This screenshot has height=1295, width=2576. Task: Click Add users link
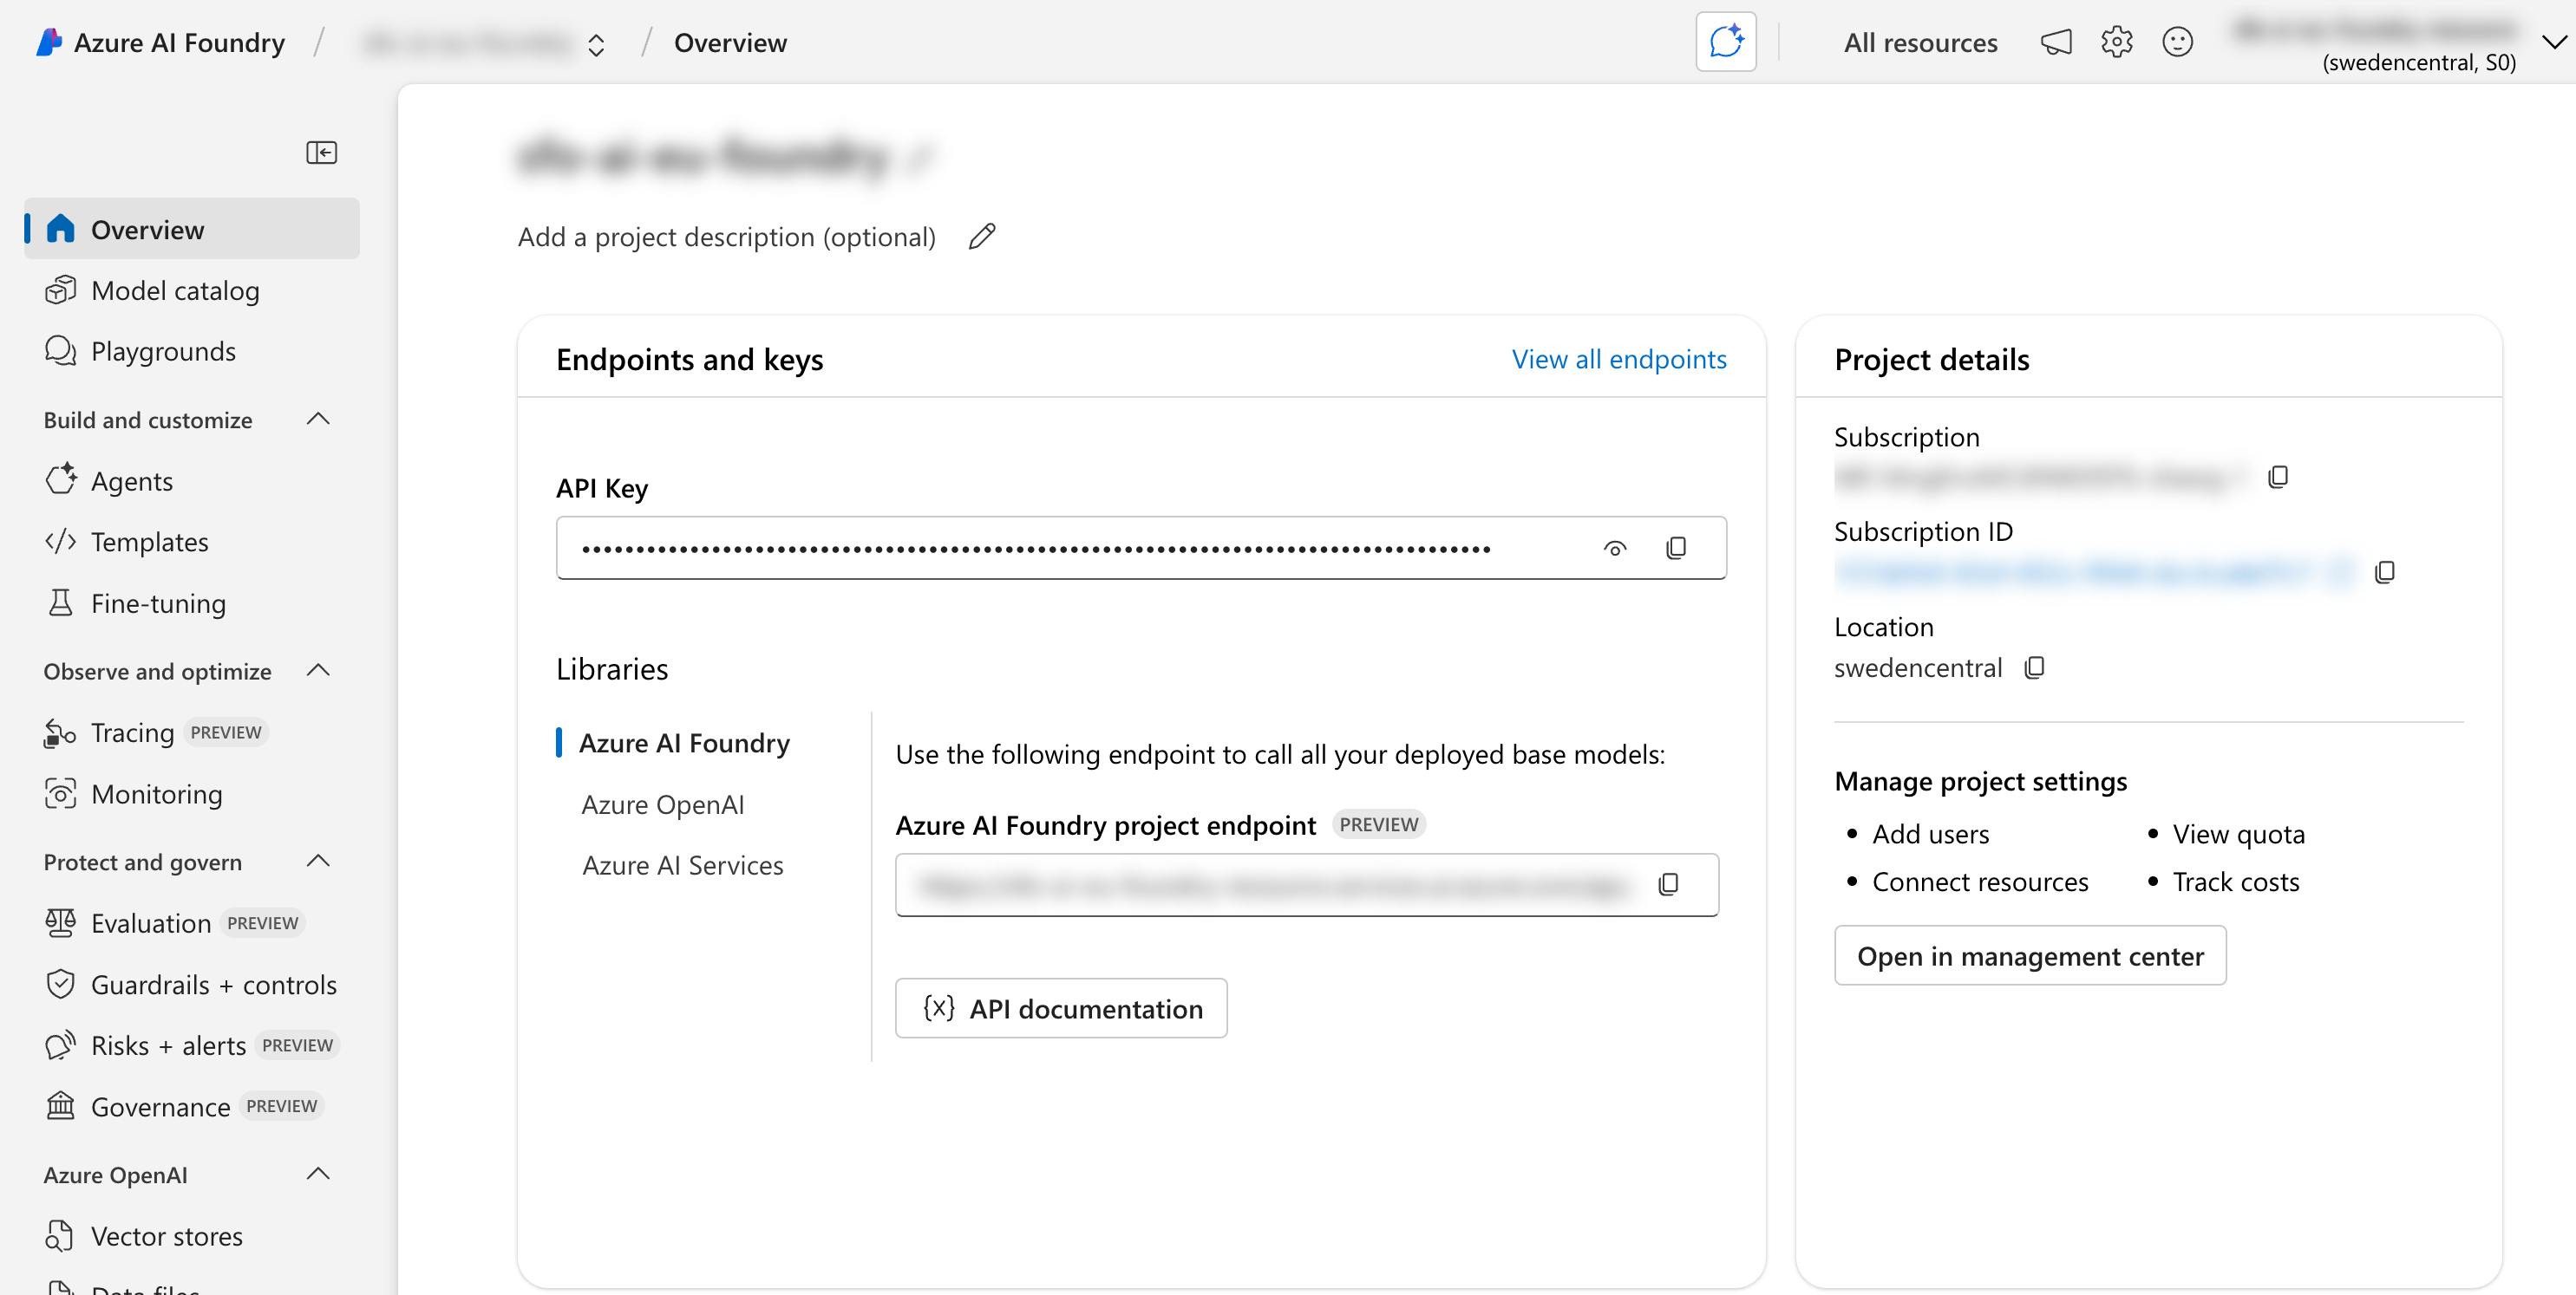click(x=1930, y=833)
